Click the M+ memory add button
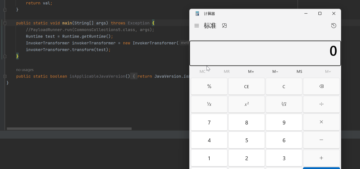360x169 pixels. point(251,72)
